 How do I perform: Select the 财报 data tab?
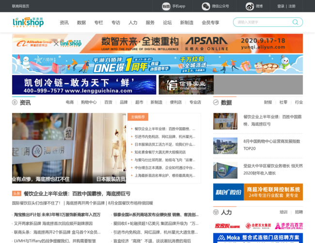point(268,102)
